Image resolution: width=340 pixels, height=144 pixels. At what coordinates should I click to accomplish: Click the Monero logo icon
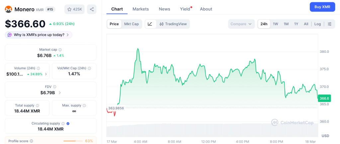[x=8, y=9]
